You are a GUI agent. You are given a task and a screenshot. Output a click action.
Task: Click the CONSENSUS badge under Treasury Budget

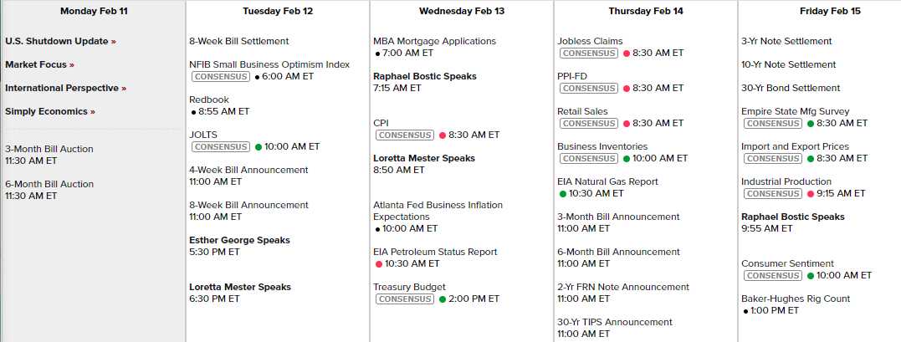click(405, 299)
